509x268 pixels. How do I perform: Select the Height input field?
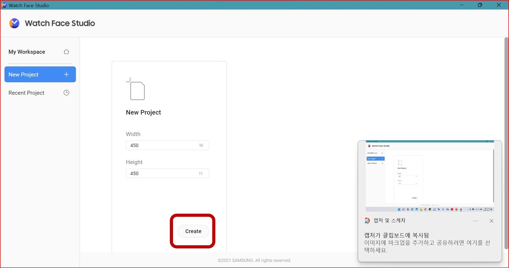167,173
